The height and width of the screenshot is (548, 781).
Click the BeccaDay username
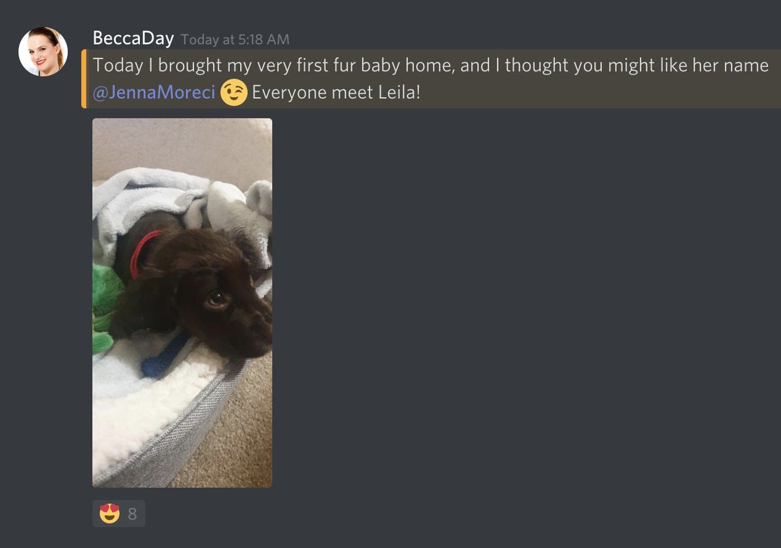coord(133,38)
